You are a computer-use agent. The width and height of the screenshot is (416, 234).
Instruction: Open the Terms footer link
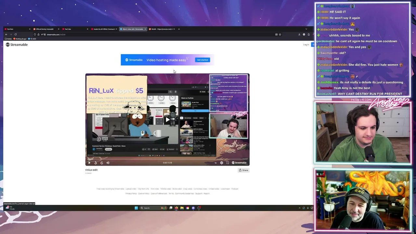pos(171,193)
